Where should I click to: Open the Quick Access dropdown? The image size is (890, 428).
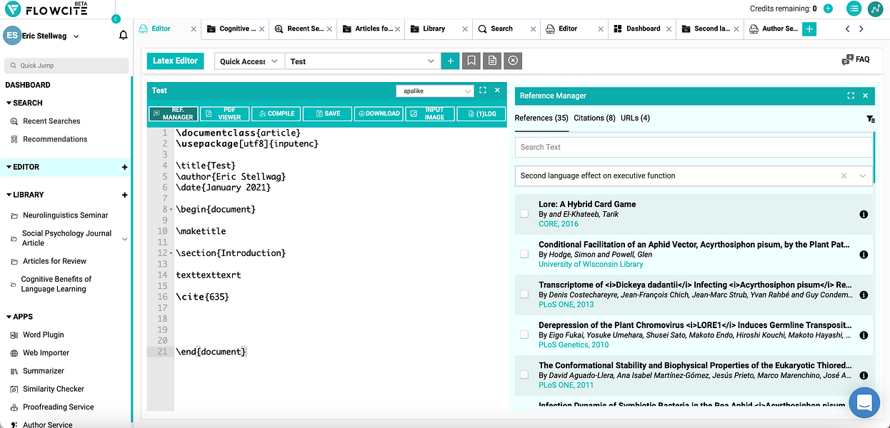click(x=249, y=61)
